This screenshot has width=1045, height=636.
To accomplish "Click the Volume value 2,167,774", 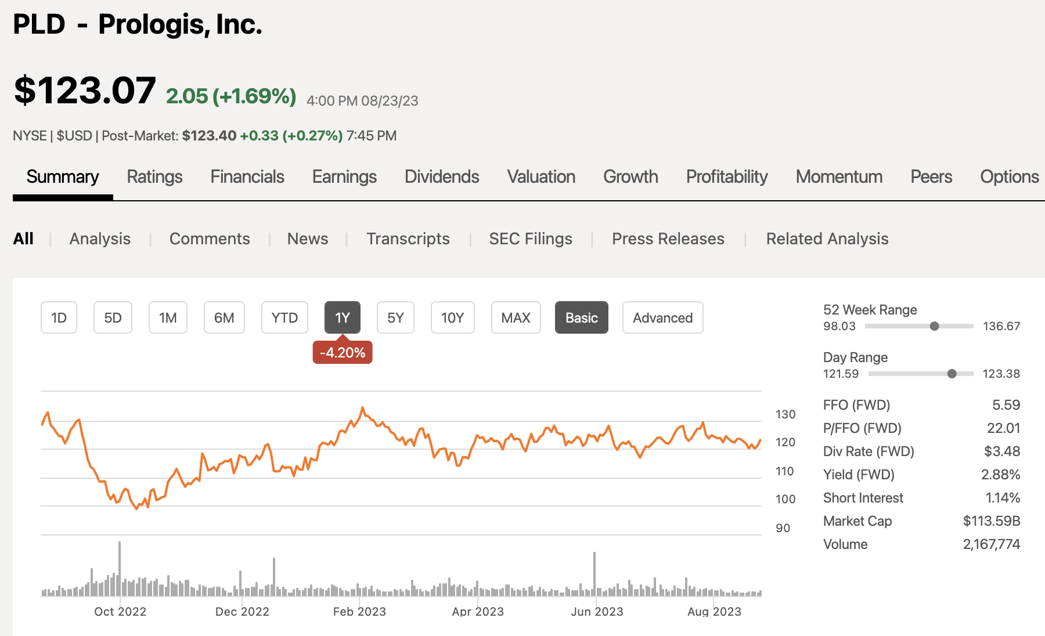I will click(x=992, y=544).
